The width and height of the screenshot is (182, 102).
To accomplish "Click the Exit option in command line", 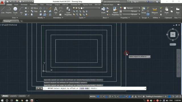I will click(x=82, y=88).
